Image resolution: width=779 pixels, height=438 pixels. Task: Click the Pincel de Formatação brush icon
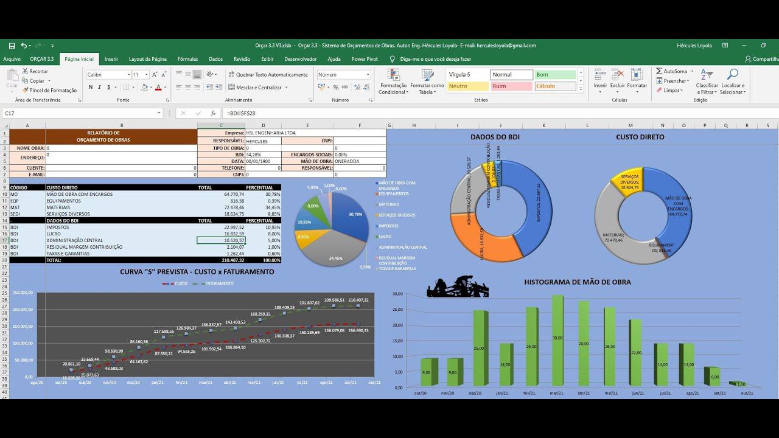[26, 90]
